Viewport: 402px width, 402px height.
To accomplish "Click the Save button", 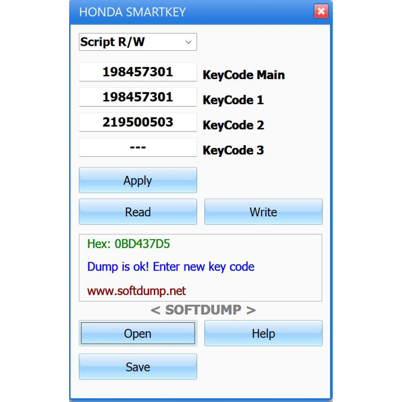I will coord(137,367).
